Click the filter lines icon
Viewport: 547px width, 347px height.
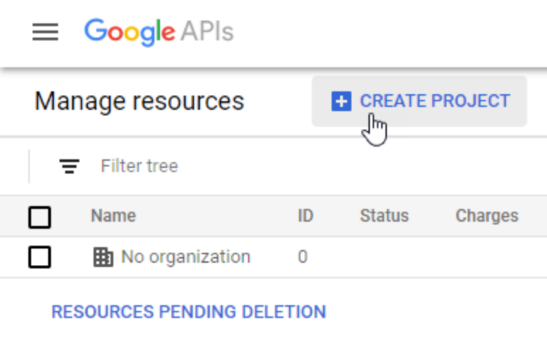pos(69,166)
